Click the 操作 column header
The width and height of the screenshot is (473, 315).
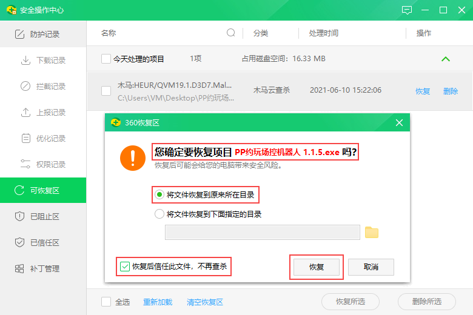(423, 33)
